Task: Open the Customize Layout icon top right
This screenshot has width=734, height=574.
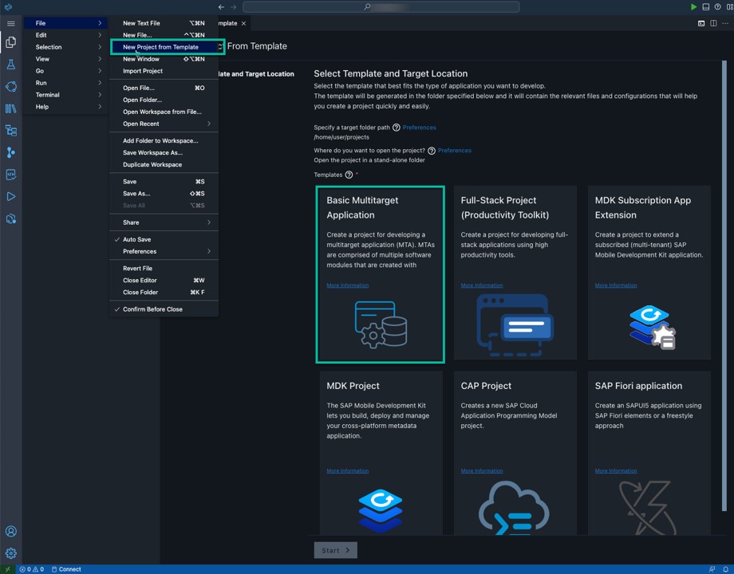Action: pos(729,6)
